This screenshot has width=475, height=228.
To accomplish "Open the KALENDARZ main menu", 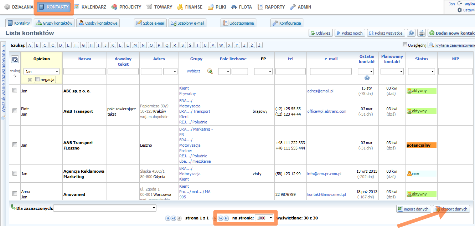I will coord(91,7).
